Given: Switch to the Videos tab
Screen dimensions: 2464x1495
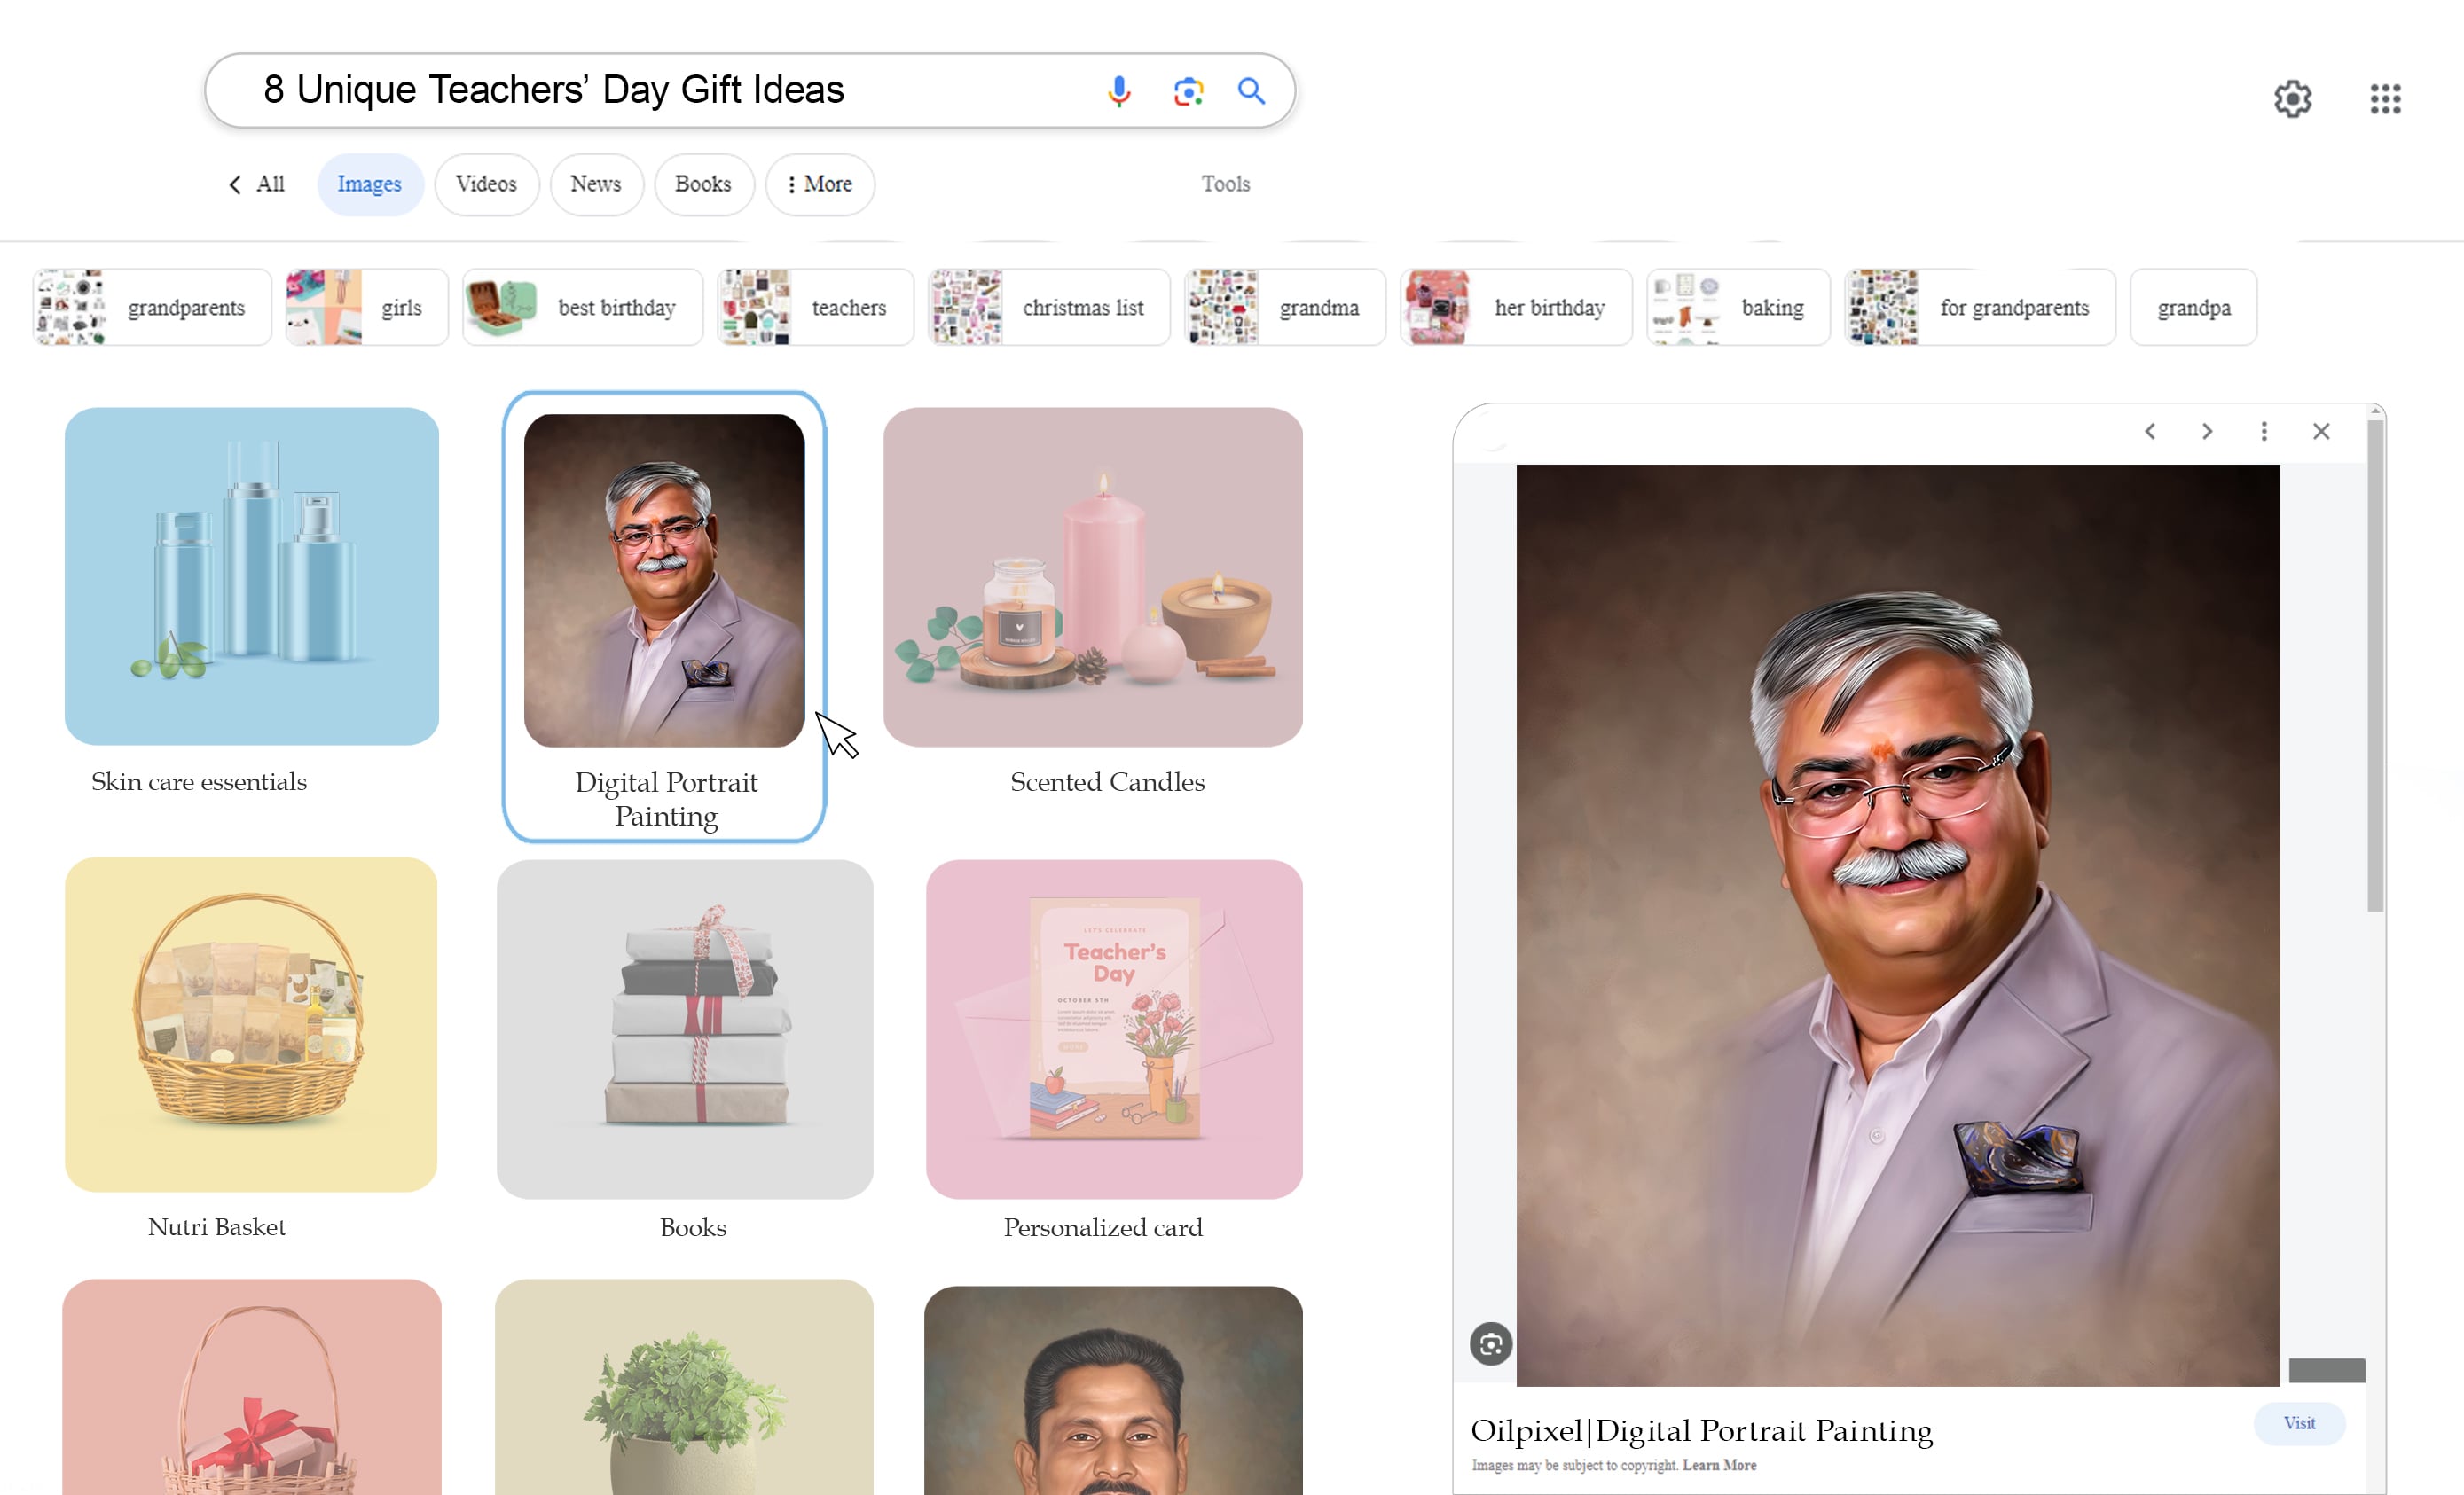Looking at the screenshot, I should pos(486,184).
